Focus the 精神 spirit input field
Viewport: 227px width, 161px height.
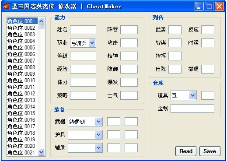pos(129,56)
